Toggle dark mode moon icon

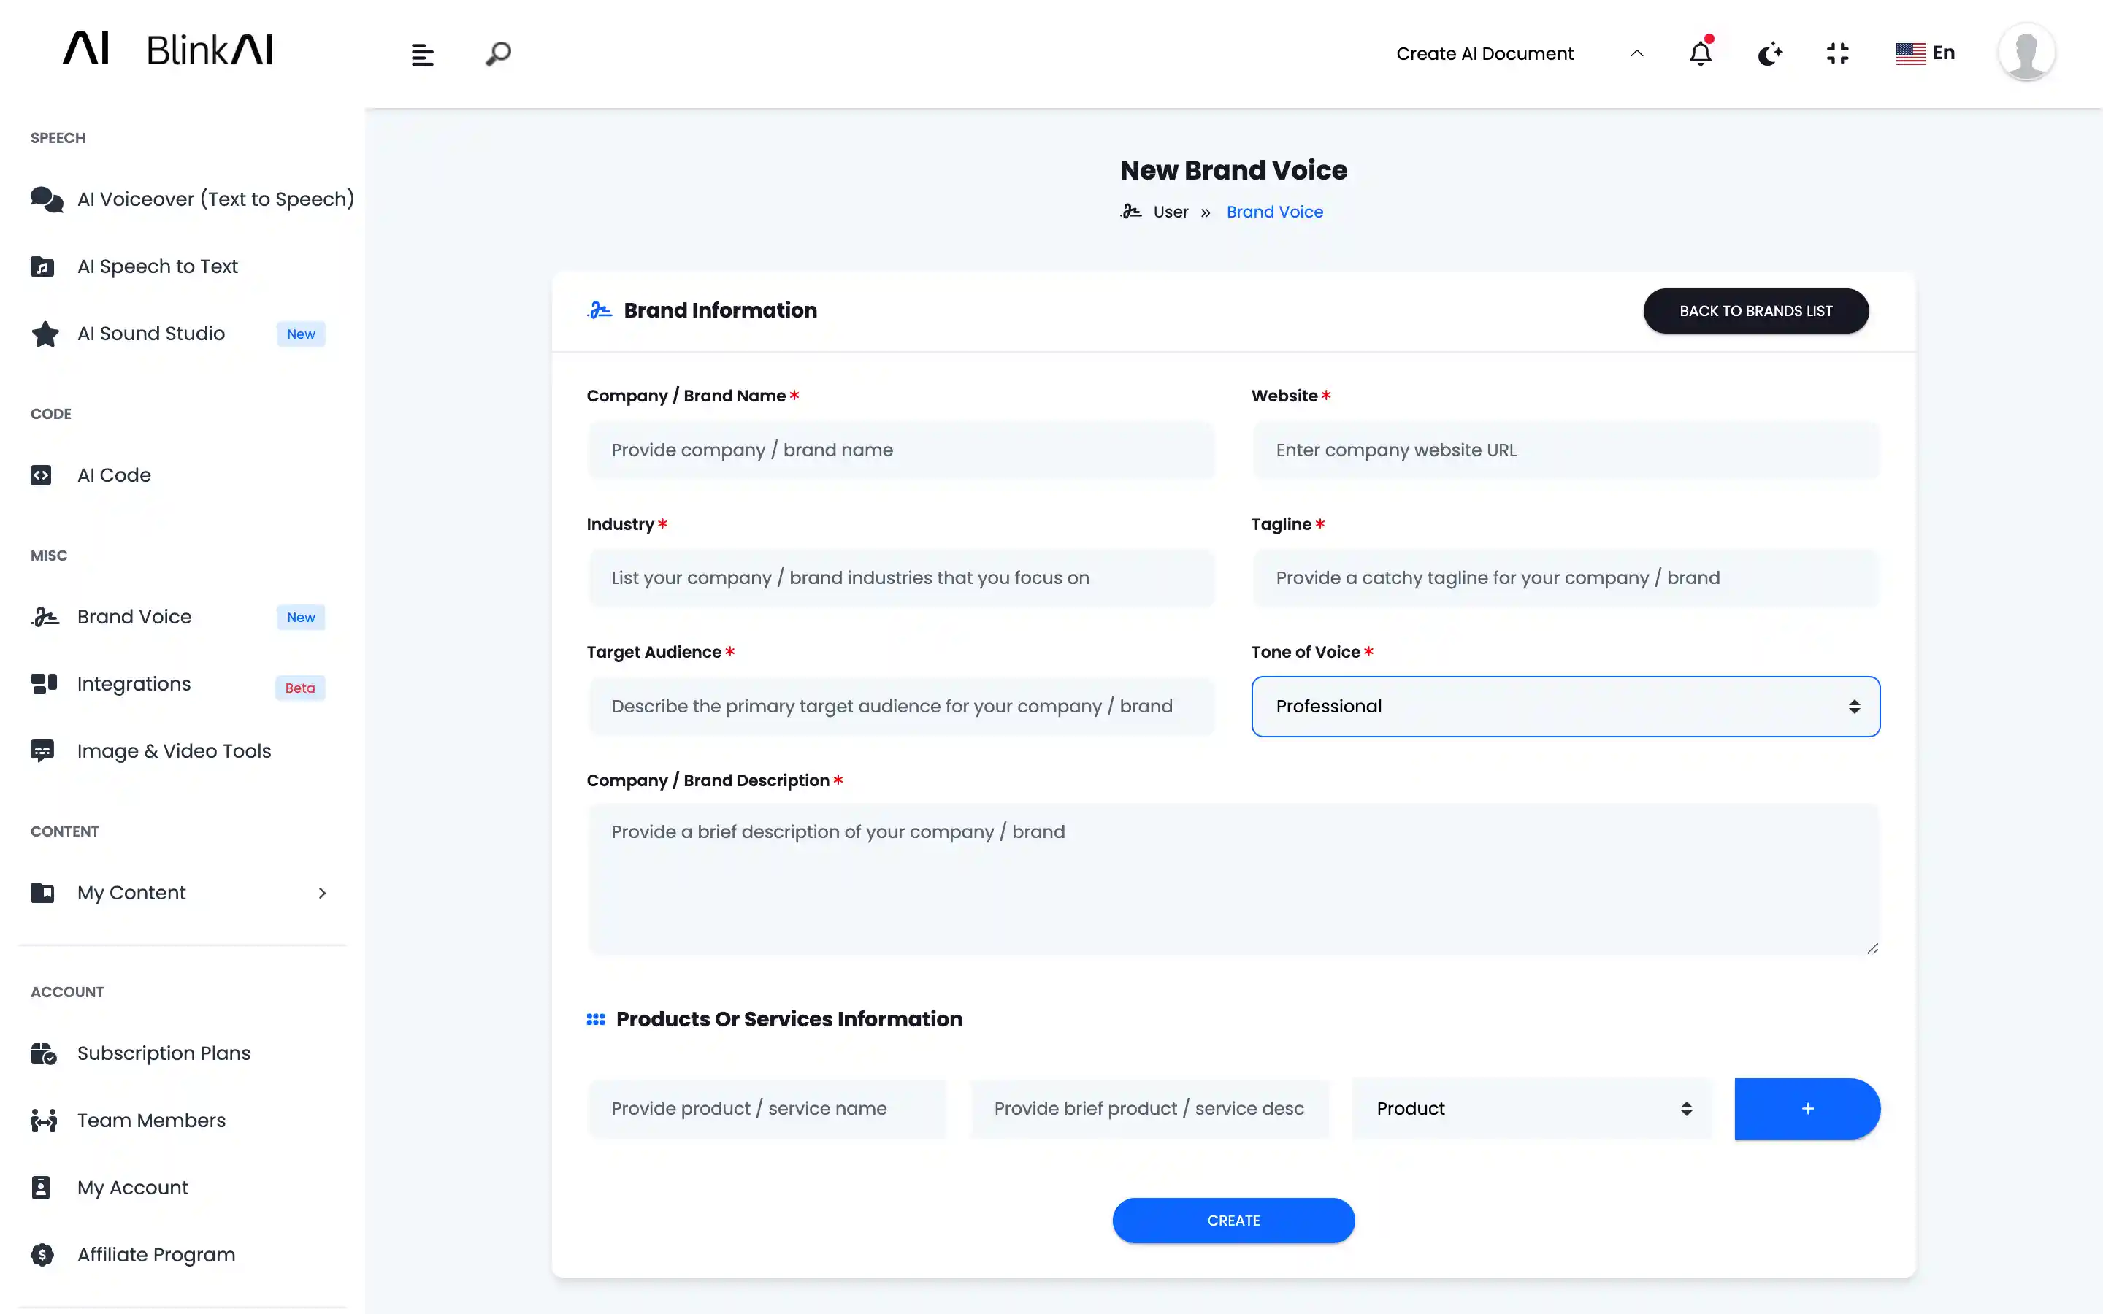1769,54
